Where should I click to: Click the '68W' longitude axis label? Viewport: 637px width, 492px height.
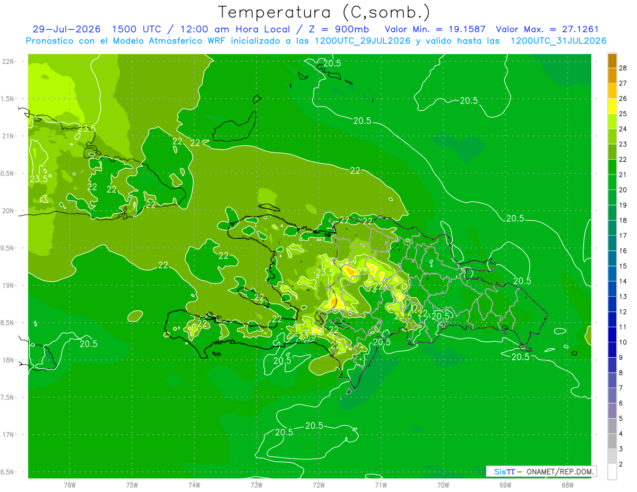click(x=567, y=485)
